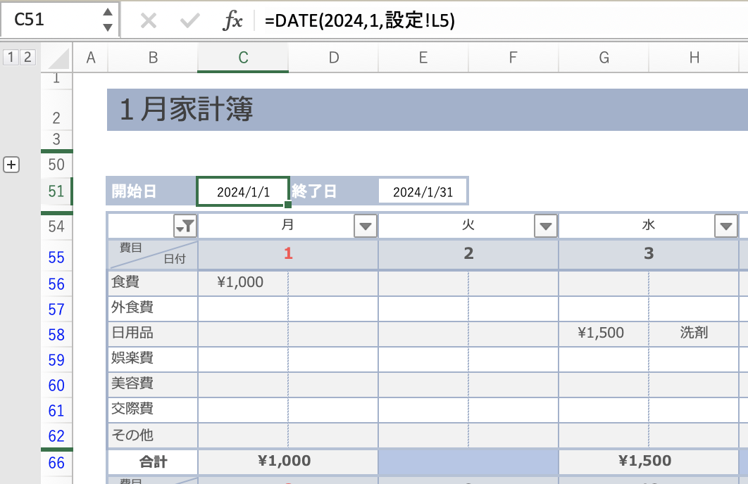Click the confirm checkmark in formula bar
Image resolution: width=748 pixels, height=484 pixels.
coord(189,21)
